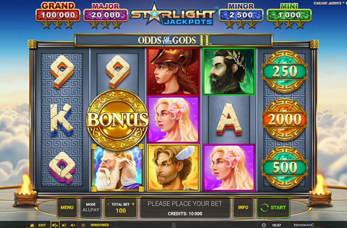This screenshot has width=347, height=228.
Task: Increase total bet with plus sign
Action: click(133, 204)
